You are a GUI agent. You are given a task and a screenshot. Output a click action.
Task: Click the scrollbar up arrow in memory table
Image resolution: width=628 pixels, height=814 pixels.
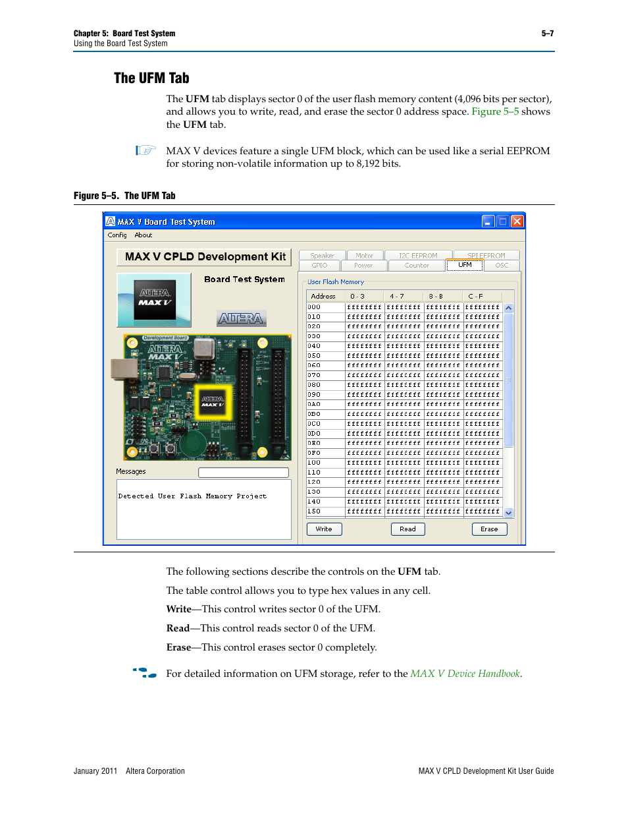(508, 308)
